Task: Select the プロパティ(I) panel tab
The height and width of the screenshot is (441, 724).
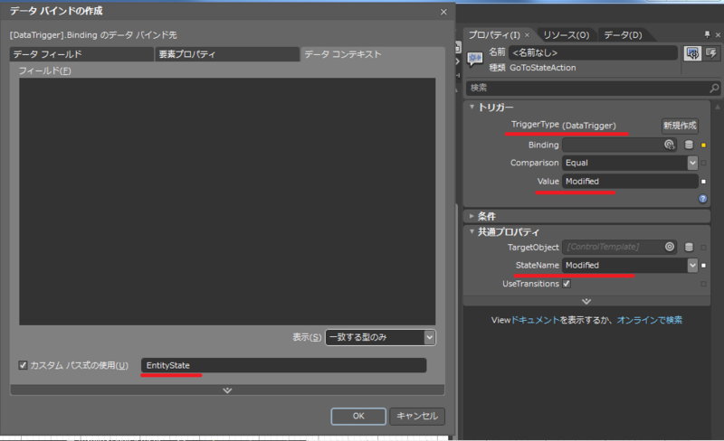Action: (494, 35)
